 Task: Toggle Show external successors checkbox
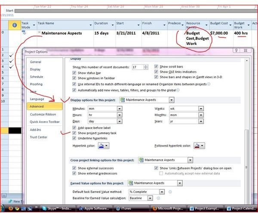point(74,168)
